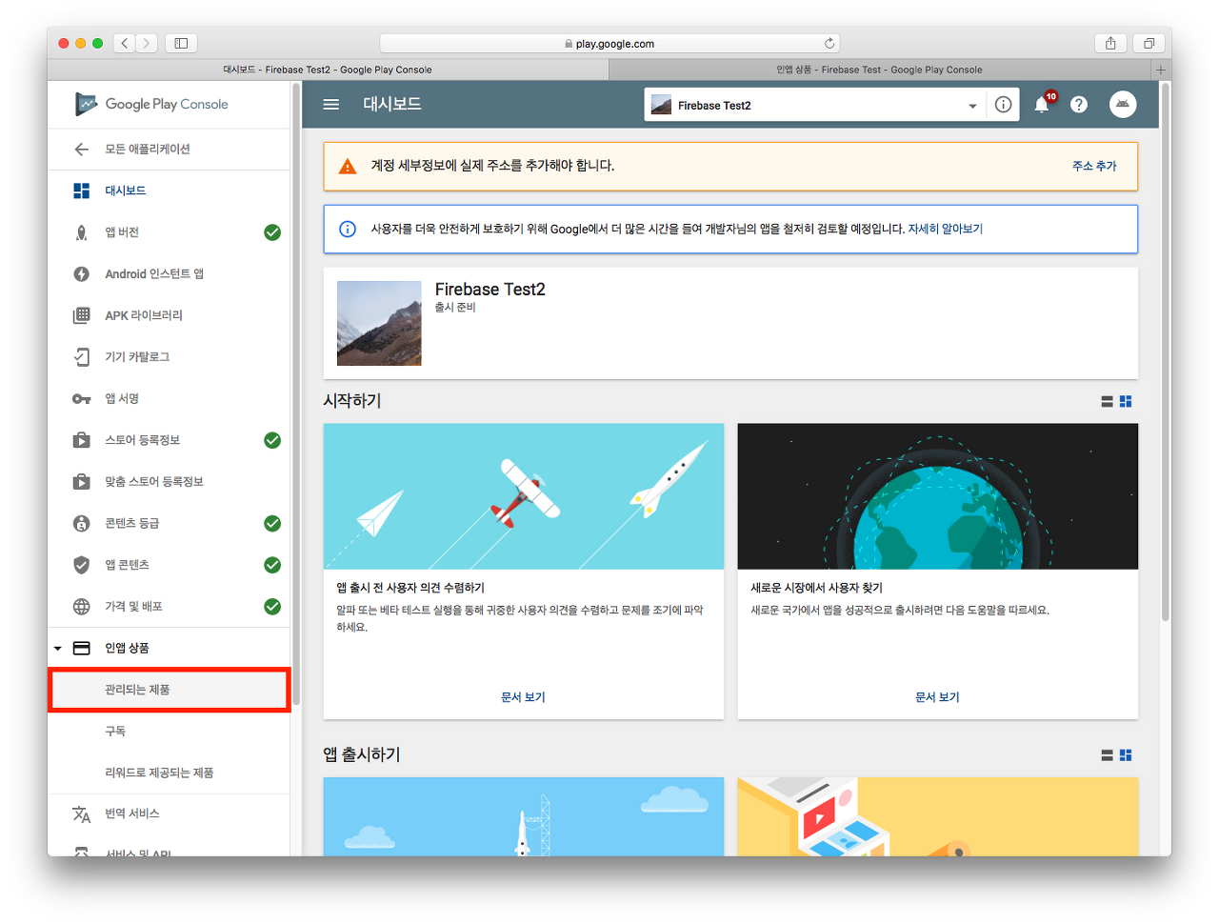This screenshot has height=924, width=1219.
Task: Click the main page vertical scrollbar
Action: click(x=1165, y=352)
